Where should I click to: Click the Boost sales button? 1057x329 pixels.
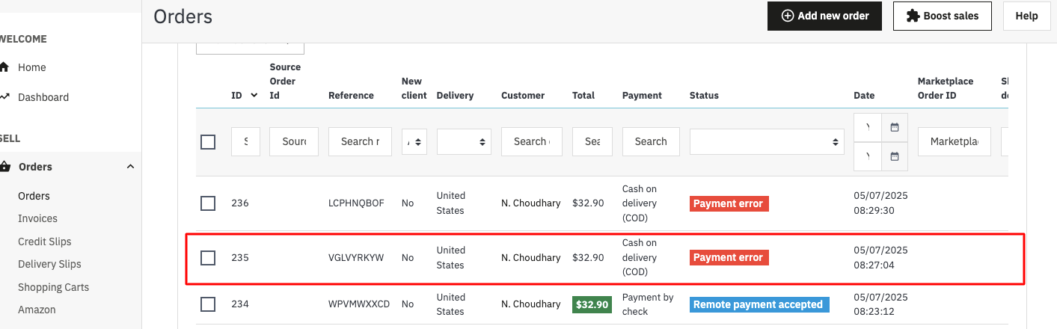pos(942,16)
